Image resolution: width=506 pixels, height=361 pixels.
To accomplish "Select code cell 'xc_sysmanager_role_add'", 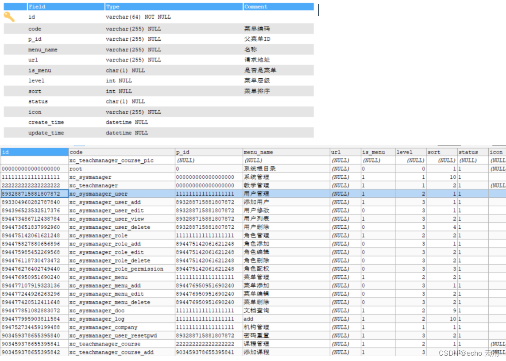I will pos(122,244).
